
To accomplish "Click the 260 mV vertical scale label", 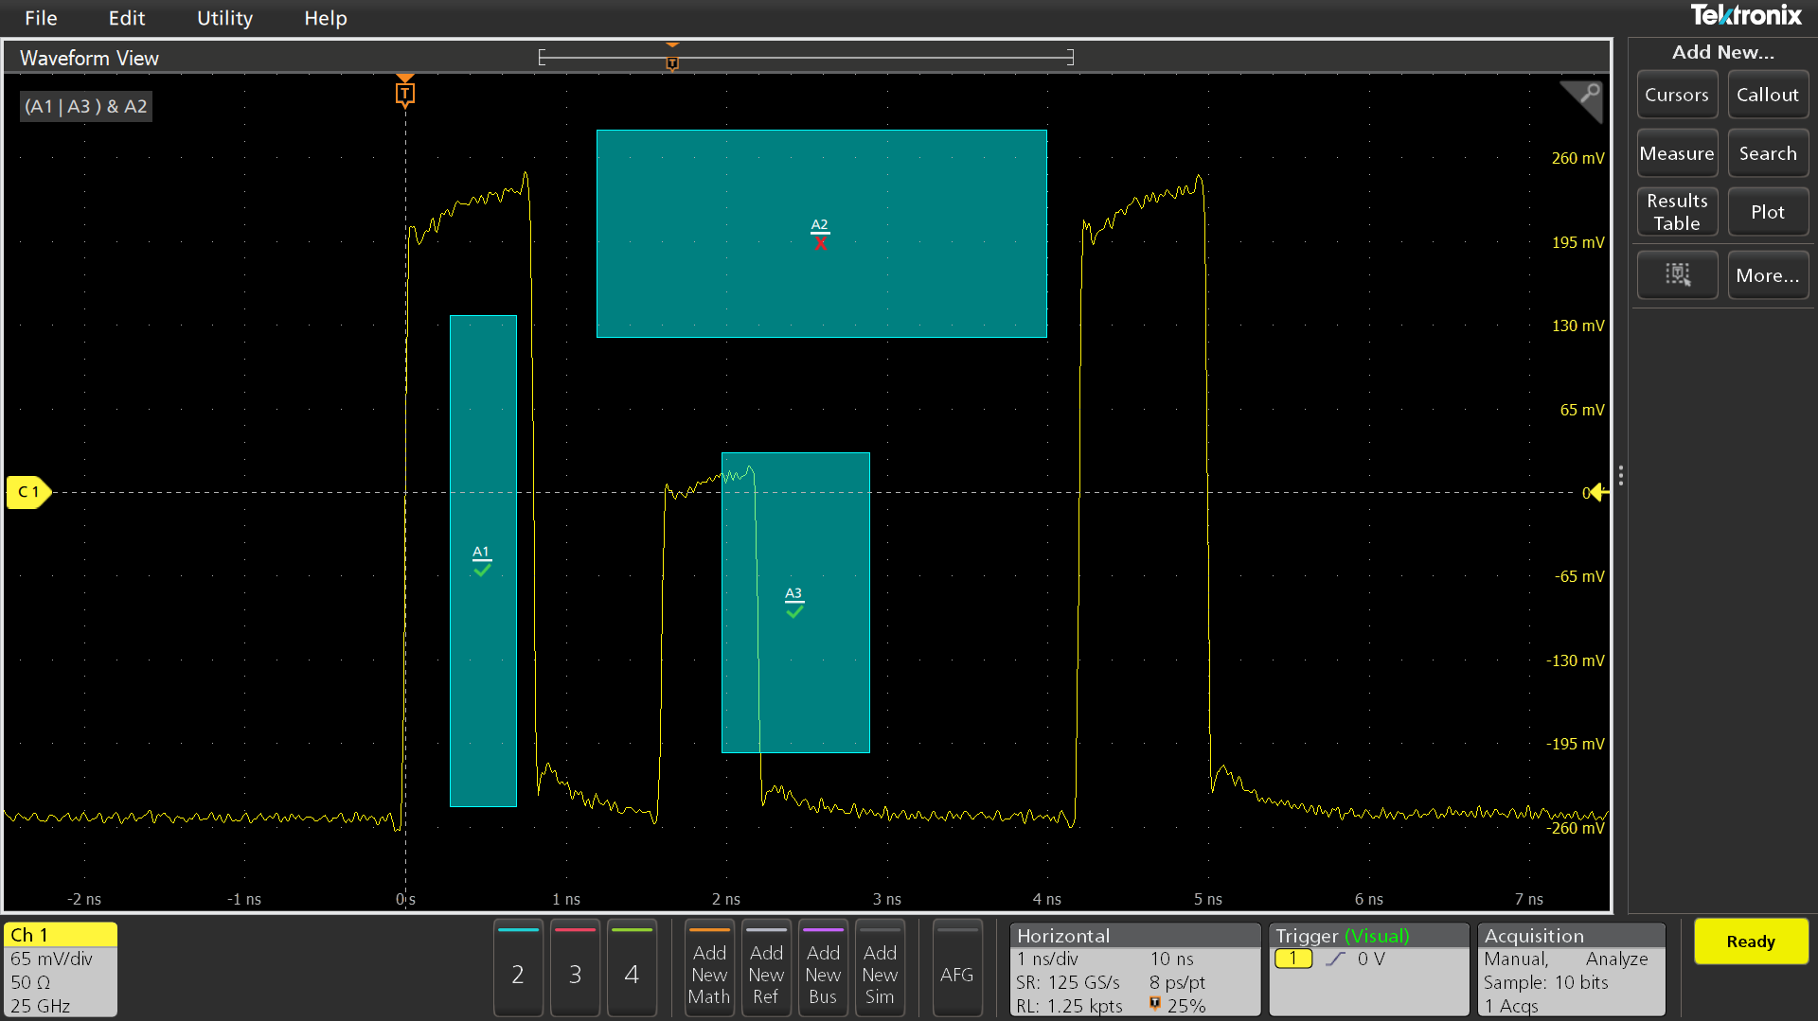I will 1577,158.
